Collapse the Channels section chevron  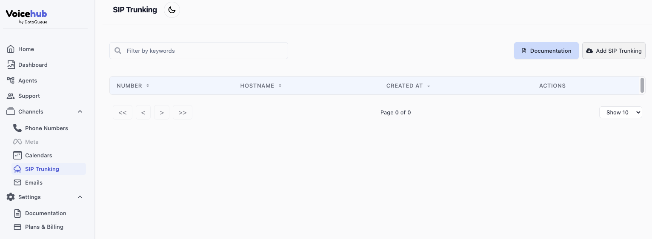(x=80, y=111)
